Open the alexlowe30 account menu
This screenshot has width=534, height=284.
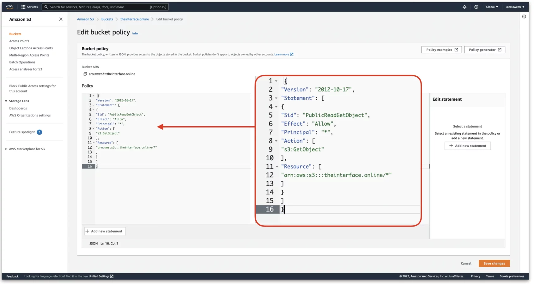tap(515, 7)
